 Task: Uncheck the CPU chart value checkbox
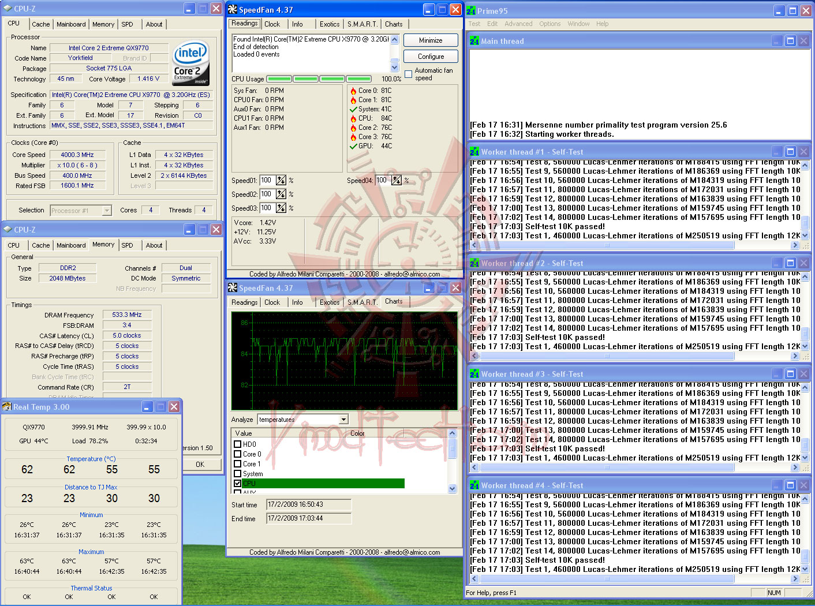(x=237, y=484)
